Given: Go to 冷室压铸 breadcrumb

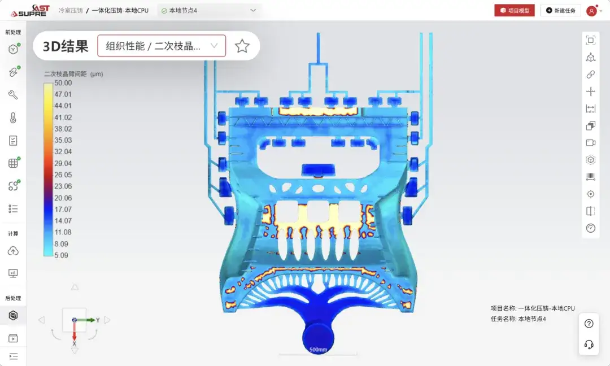Looking at the screenshot, I should point(71,11).
